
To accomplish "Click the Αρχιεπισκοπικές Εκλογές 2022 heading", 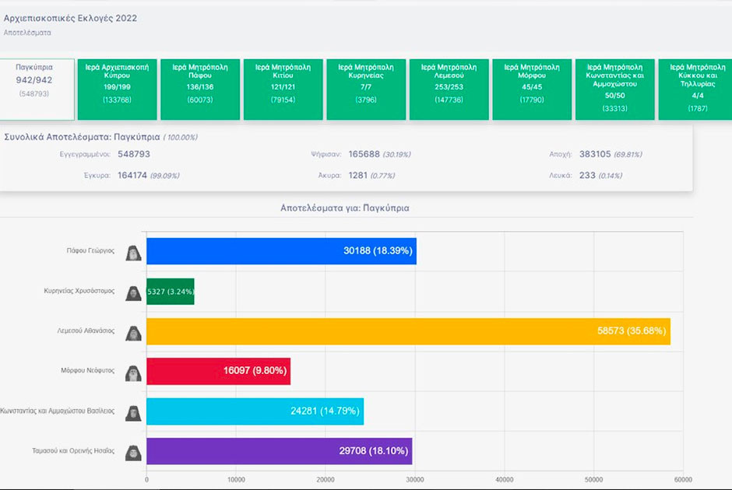I will [71, 18].
